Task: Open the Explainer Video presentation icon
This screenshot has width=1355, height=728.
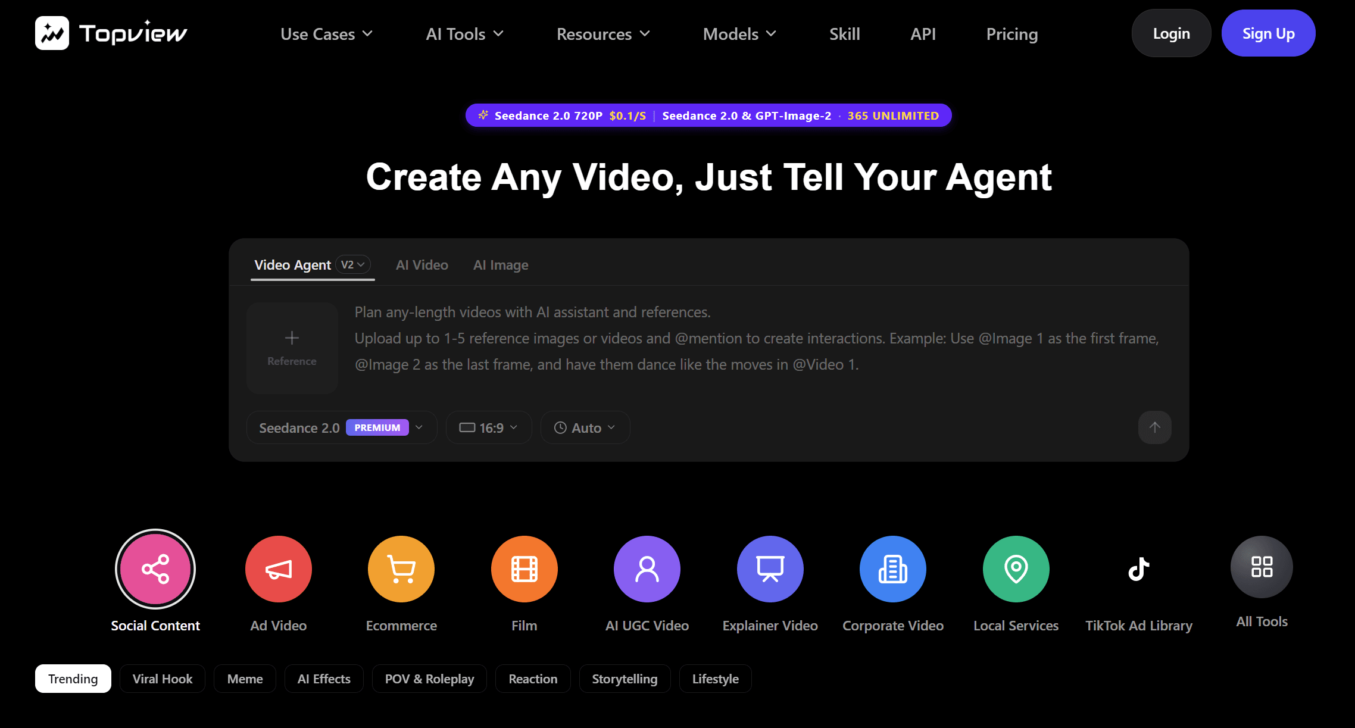Action: tap(770, 569)
